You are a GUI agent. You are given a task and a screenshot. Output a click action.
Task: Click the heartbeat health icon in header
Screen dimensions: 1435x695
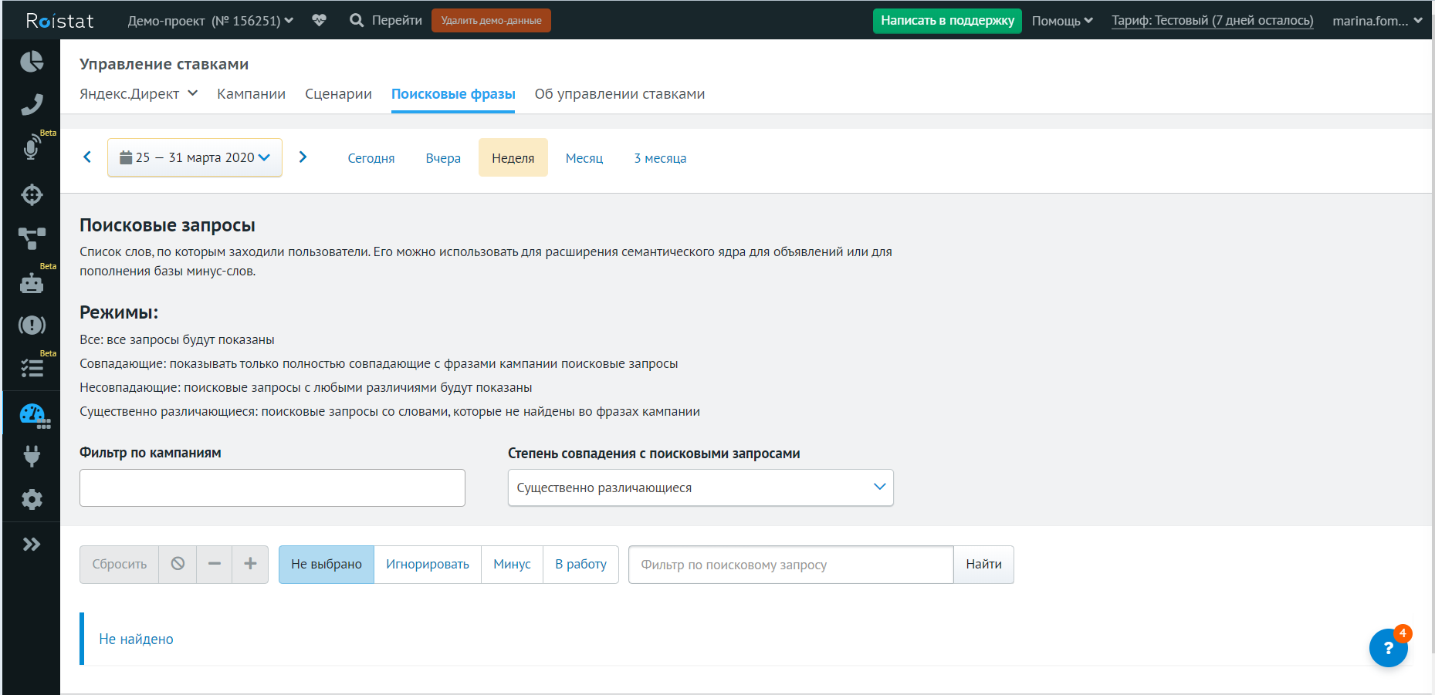319,21
